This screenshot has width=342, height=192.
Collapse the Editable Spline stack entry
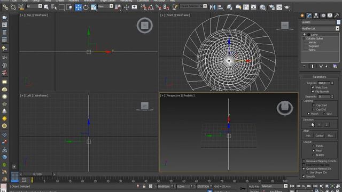[304, 38]
